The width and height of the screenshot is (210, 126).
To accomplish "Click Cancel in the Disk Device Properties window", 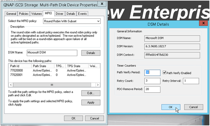I will point(94,118).
